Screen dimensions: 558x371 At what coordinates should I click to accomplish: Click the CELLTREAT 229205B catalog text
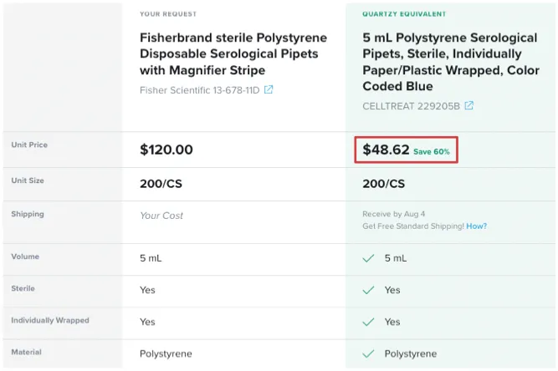tap(411, 106)
